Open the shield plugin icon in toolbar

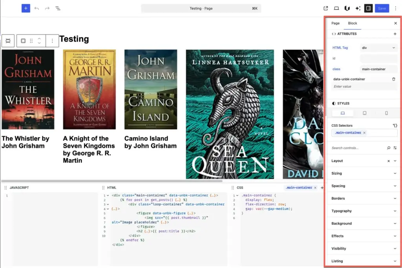[347, 8]
